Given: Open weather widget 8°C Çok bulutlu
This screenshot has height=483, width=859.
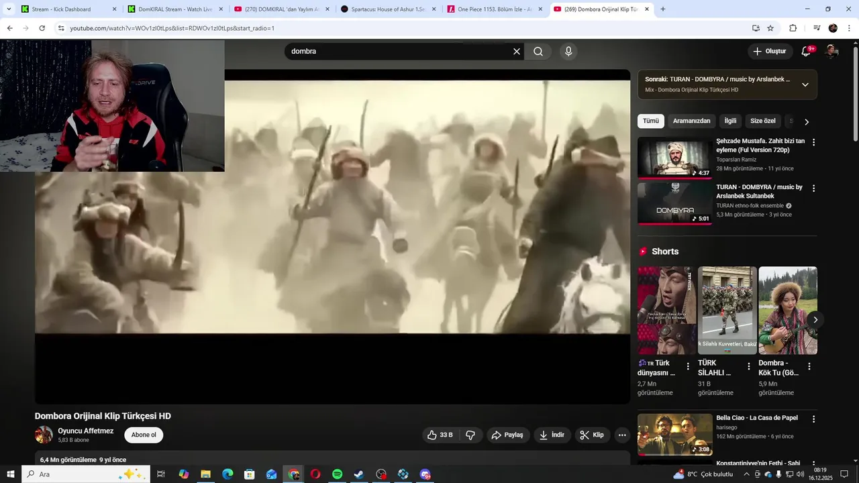Looking at the screenshot, I should 703,474.
